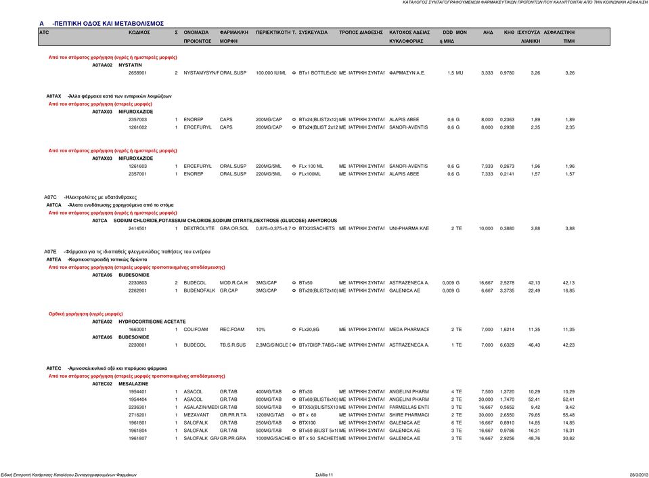
Task: Click the MEDA PHARMACE license holder cell
Action: pyautogui.click(x=409, y=330)
